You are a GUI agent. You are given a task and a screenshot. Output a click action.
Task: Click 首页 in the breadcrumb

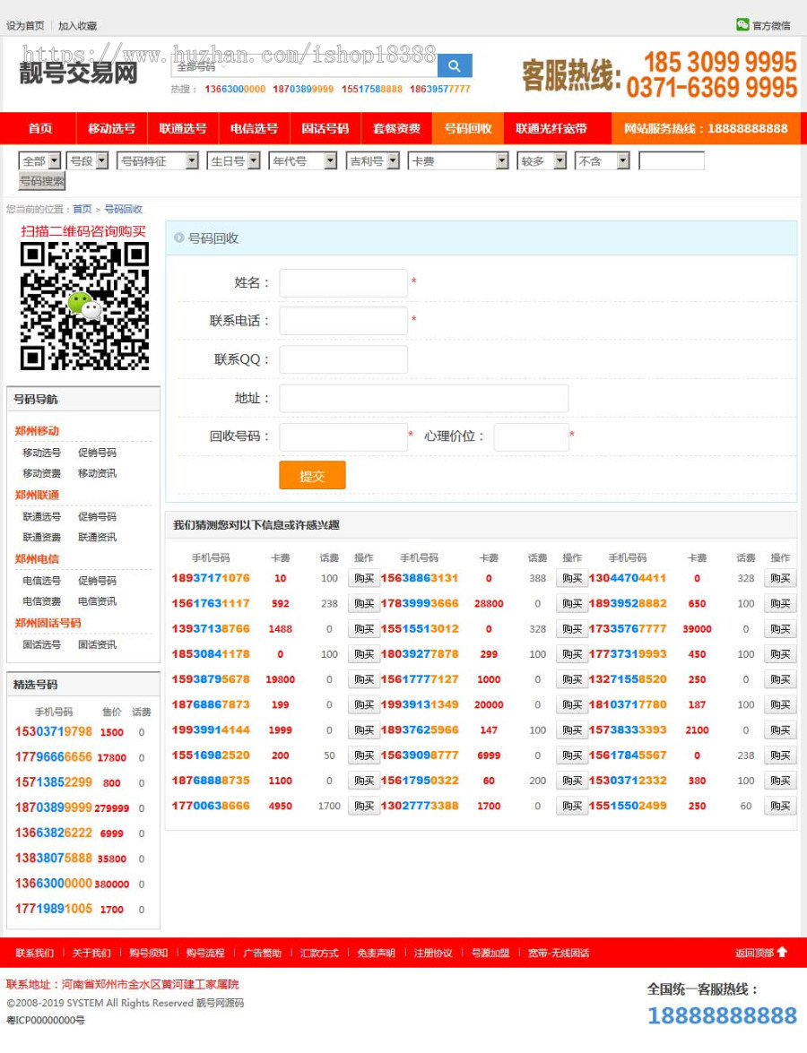click(x=82, y=209)
